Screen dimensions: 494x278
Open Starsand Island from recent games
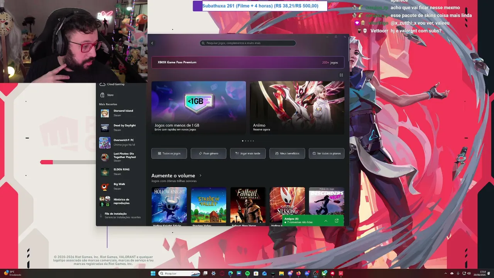coord(121,113)
